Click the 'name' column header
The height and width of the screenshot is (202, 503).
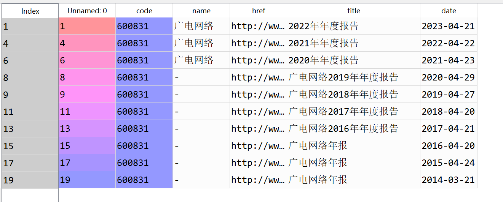click(x=201, y=11)
